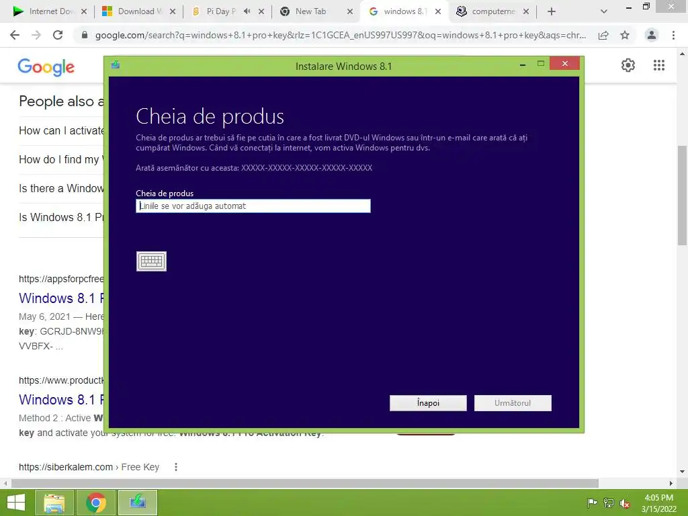Click the page vertical scrollbar thumb
Viewport: 688px width, 516px height.
point(682,196)
